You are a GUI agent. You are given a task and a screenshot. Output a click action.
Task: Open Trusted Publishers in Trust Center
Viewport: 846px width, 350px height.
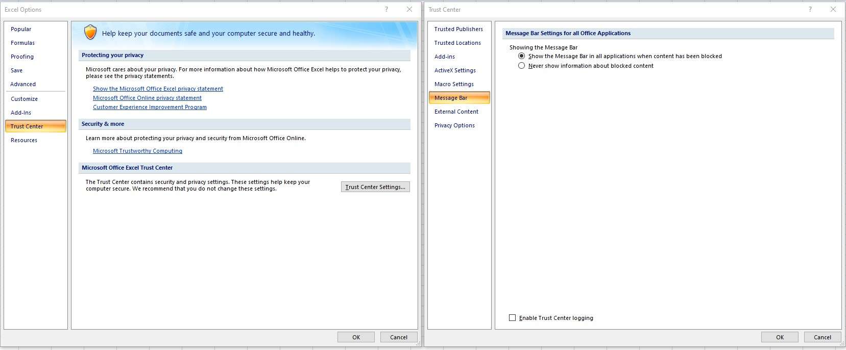(458, 29)
